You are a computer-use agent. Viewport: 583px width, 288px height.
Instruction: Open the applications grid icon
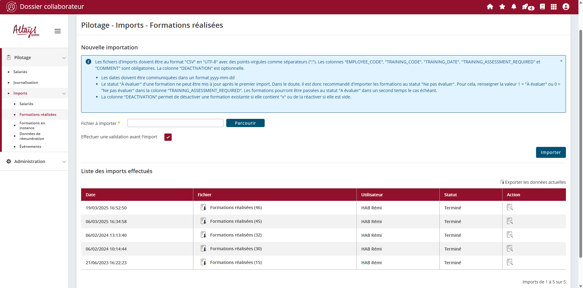pos(554,7)
